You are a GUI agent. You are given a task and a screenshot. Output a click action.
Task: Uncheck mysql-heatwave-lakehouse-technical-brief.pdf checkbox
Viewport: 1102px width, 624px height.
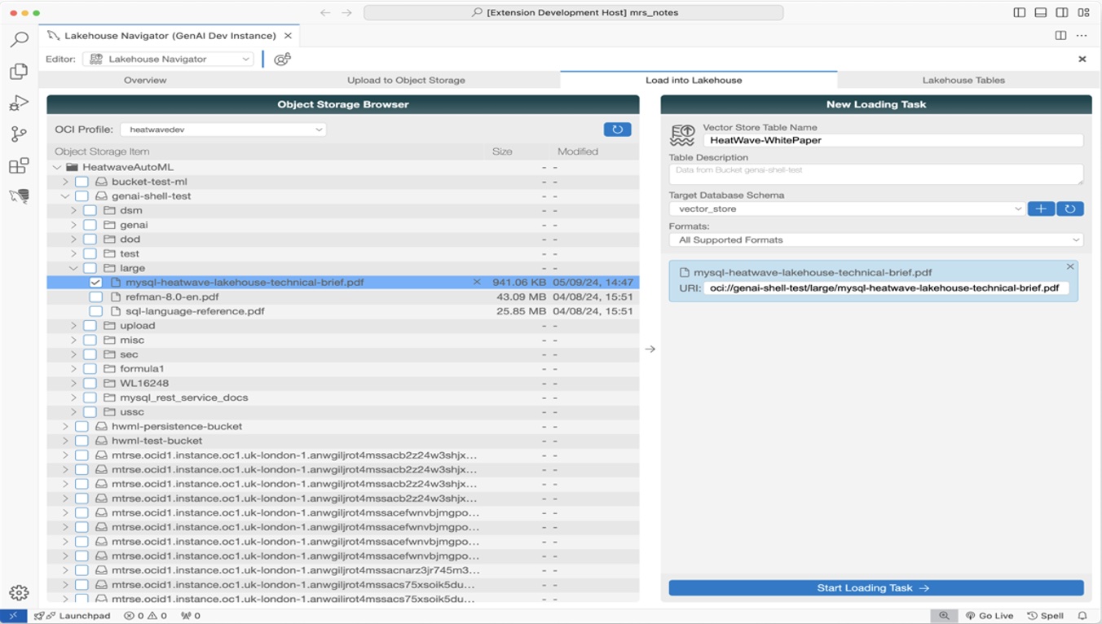click(x=96, y=283)
